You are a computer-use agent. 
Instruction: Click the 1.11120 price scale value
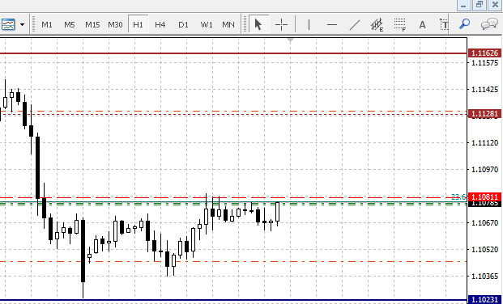[x=484, y=142]
